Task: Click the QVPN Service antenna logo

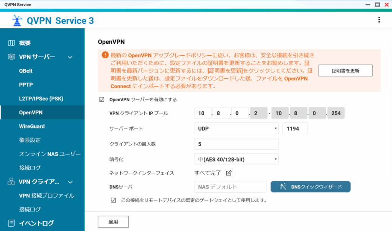Action: click(17, 21)
